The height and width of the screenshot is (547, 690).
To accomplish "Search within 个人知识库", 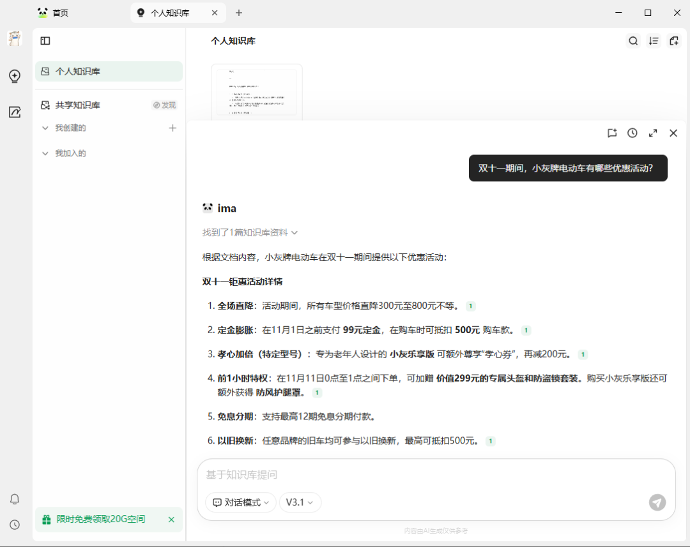I will tap(633, 41).
